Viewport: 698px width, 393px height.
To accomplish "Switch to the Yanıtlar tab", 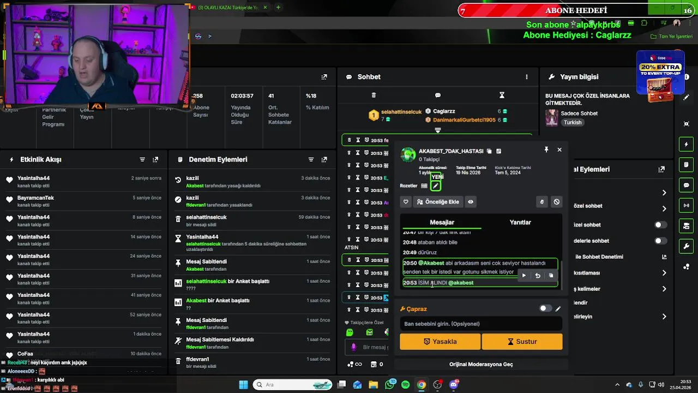I will [520, 222].
